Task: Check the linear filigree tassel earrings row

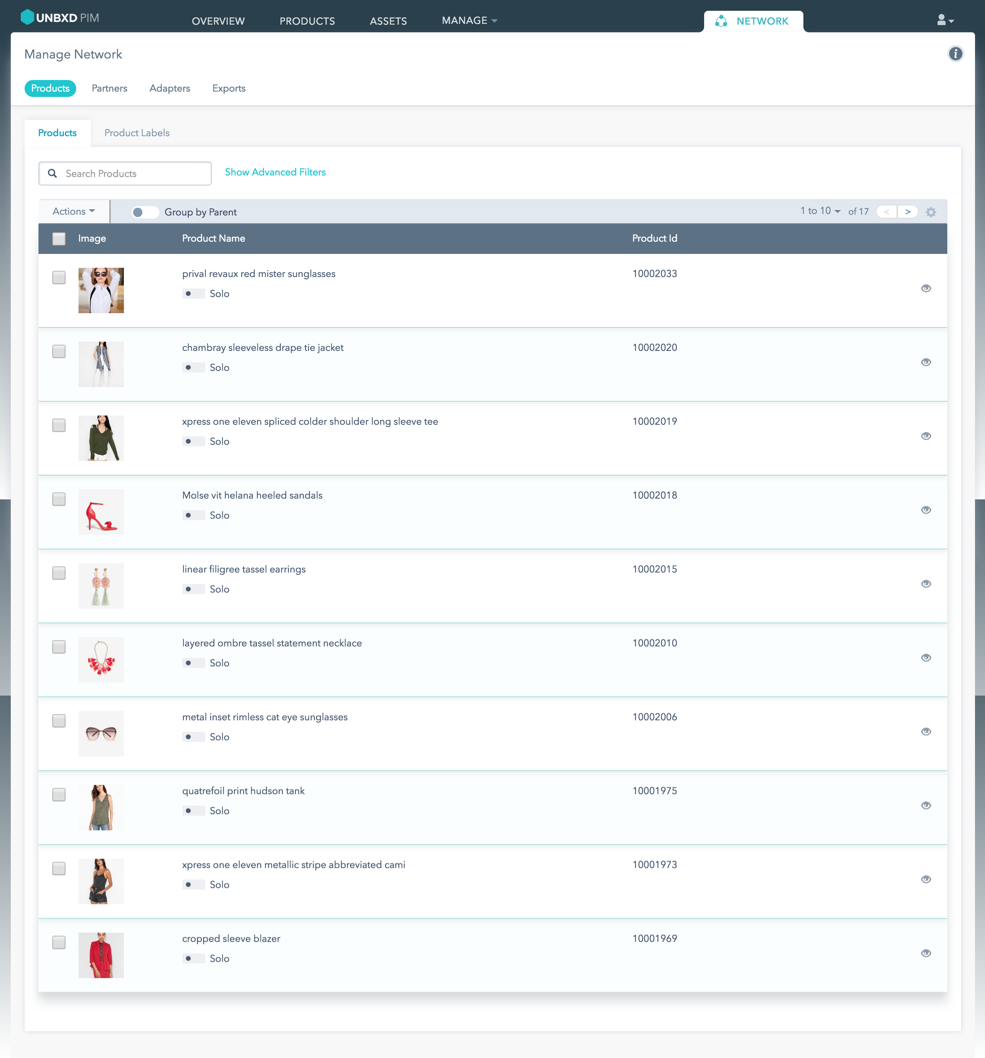Action: tap(59, 573)
